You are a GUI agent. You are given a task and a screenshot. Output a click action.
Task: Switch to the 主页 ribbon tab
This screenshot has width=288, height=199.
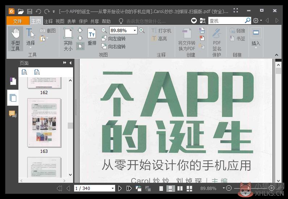pos(36,21)
